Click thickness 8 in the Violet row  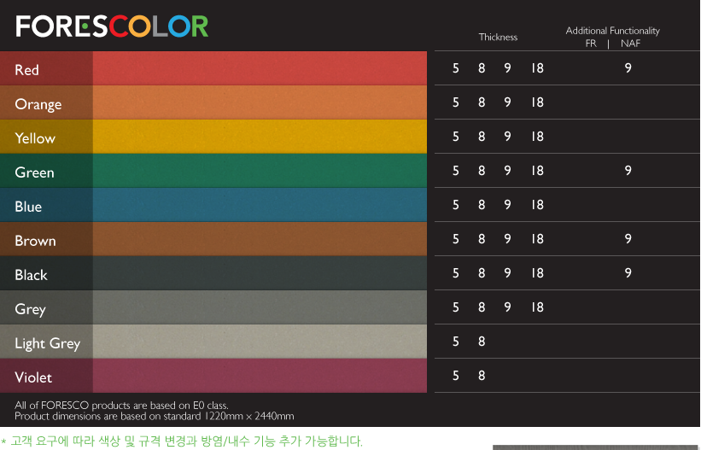pyautogui.click(x=482, y=376)
